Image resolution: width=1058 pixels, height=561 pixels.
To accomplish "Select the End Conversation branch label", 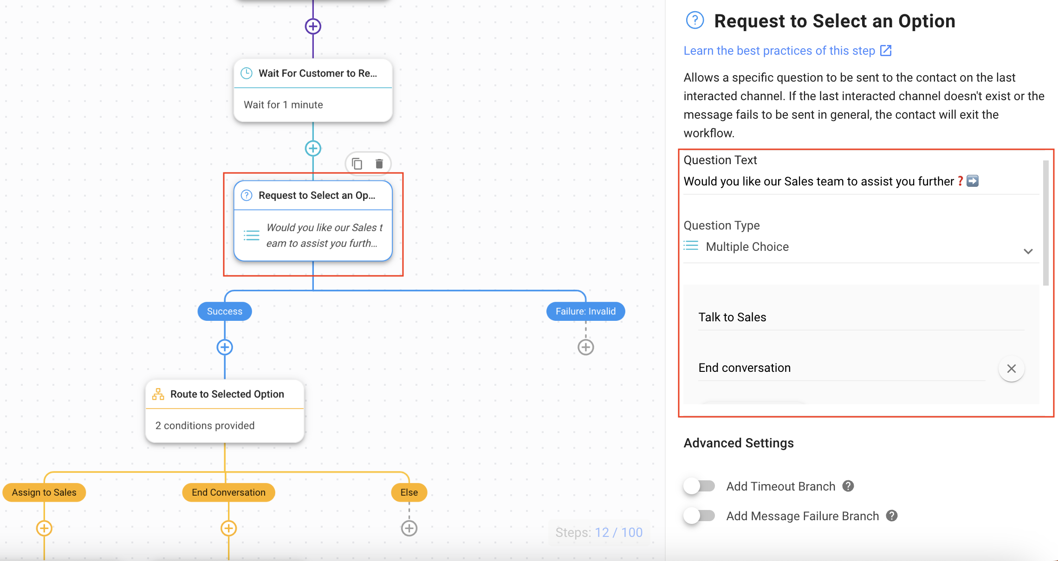I will pos(228,492).
